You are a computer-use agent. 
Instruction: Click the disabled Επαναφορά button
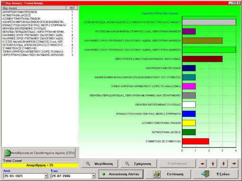pyautogui.click(x=177, y=164)
